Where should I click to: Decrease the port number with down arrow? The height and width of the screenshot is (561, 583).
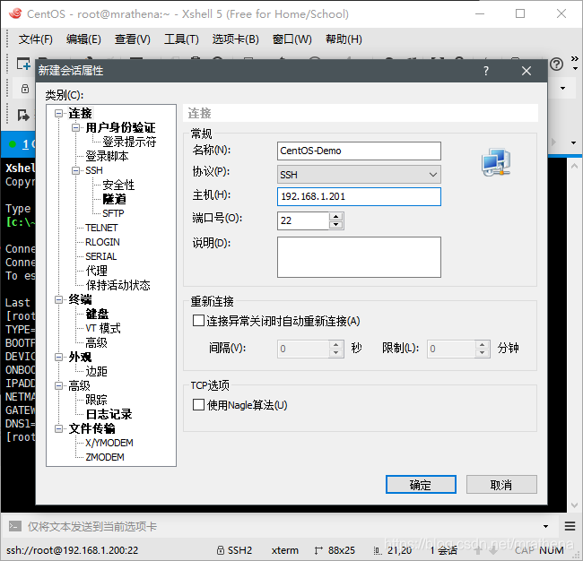(x=336, y=225)
